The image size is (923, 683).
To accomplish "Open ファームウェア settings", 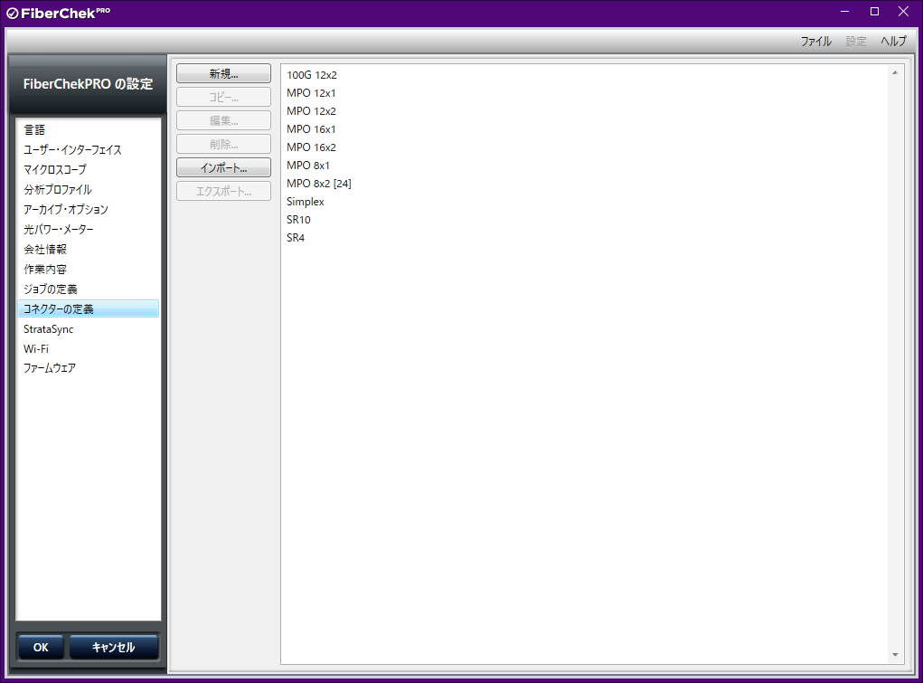I will click(89, 368).
